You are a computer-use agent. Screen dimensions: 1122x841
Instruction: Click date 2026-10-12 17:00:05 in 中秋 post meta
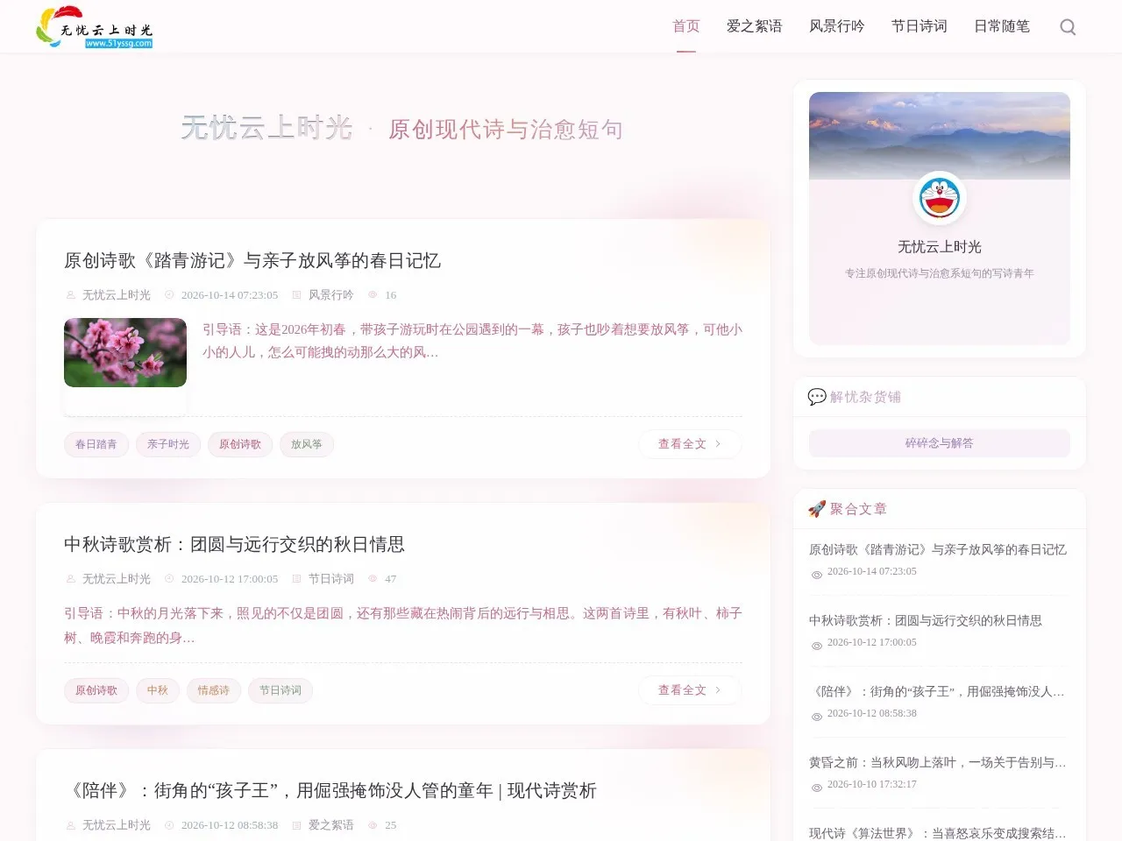click(x=230, y=579)
